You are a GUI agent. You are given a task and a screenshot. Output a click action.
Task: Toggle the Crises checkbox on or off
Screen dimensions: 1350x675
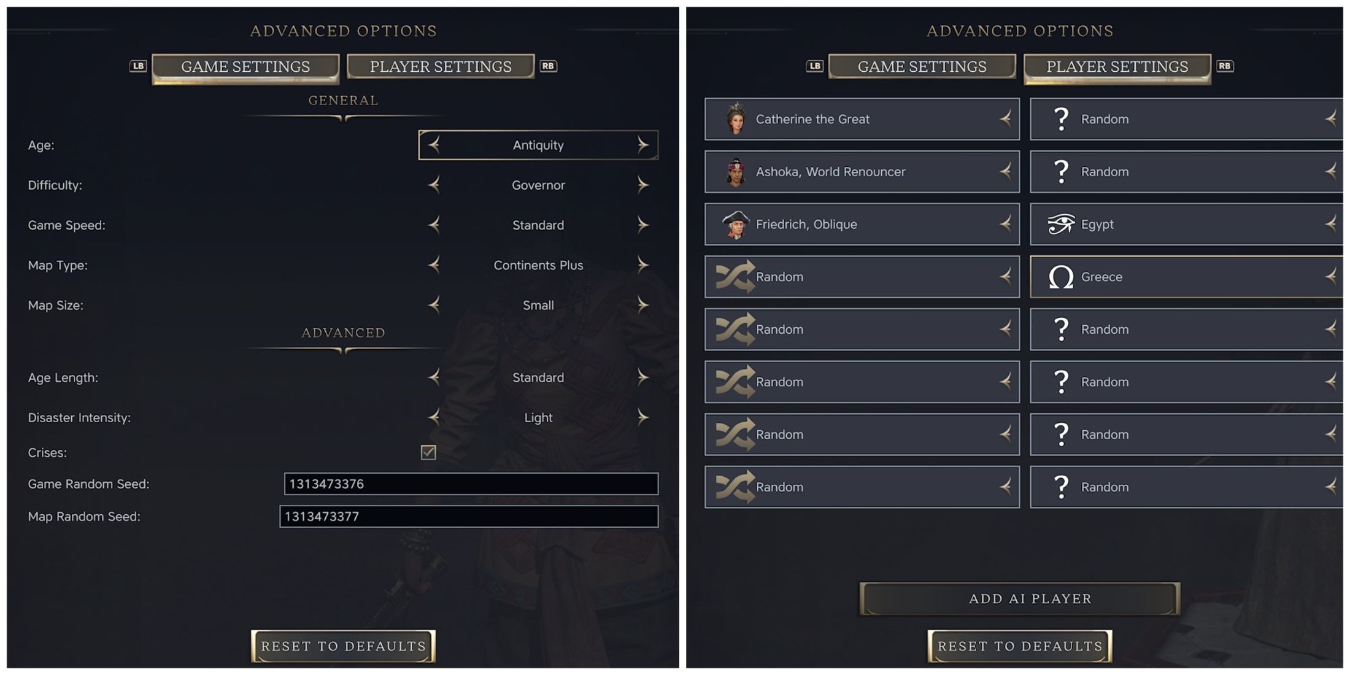point(428,451)
